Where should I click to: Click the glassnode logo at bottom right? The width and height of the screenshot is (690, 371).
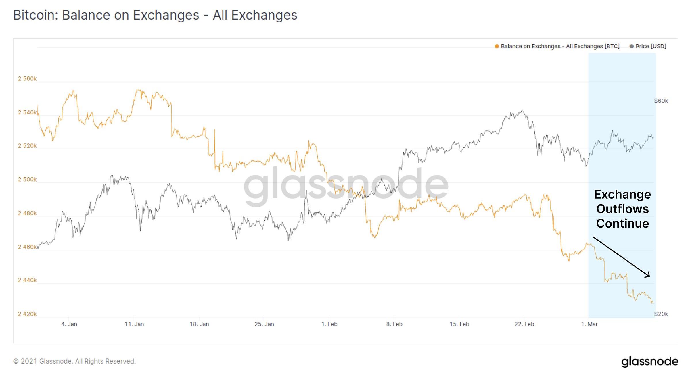coord(649,362)
